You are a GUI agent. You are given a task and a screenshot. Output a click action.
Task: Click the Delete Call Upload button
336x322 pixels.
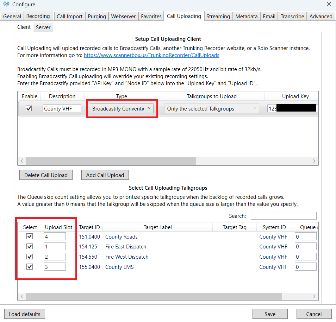[46, 175]
